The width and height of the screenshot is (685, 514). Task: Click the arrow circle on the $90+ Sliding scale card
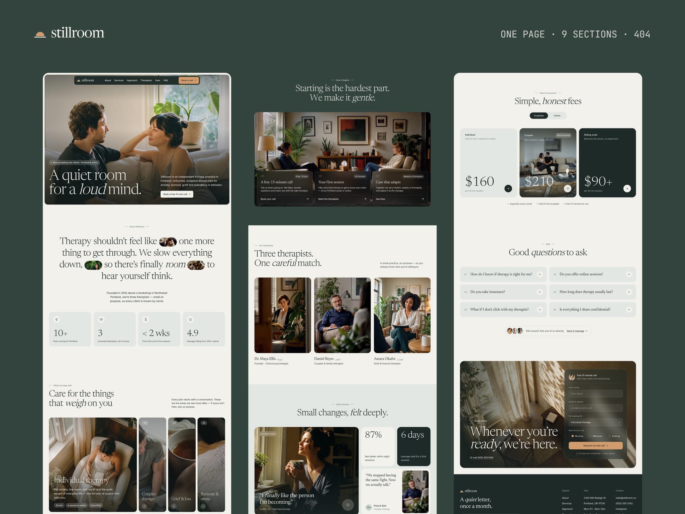click(627, 188)
